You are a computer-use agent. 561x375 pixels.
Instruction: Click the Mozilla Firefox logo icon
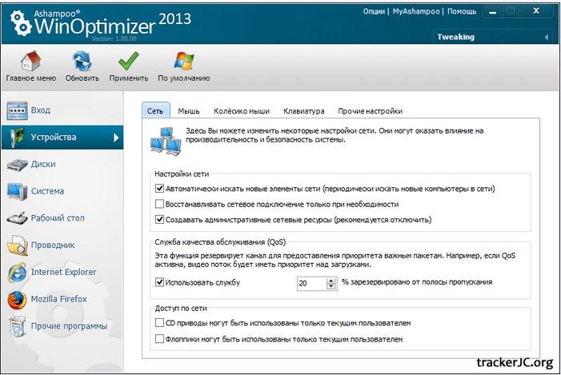pyautogui.click(x=17, y=300)
